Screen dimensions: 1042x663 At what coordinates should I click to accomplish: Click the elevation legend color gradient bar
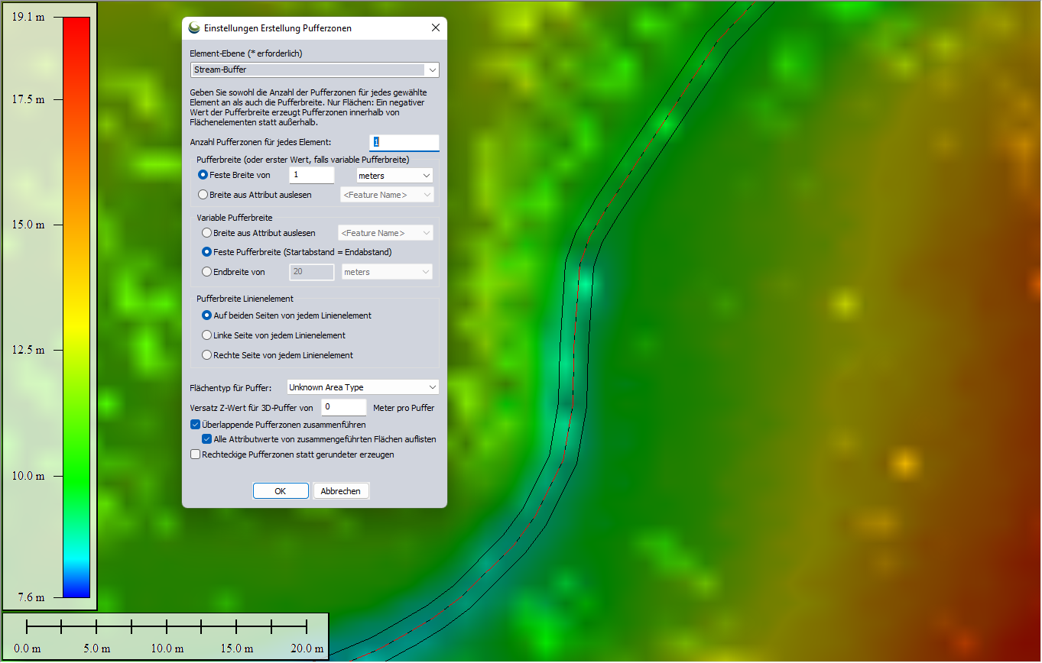[76, 307]
